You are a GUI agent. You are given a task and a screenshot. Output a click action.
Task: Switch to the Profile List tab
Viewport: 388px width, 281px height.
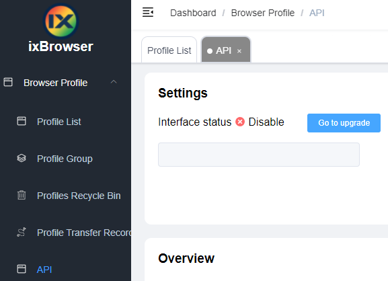[169, 50]
